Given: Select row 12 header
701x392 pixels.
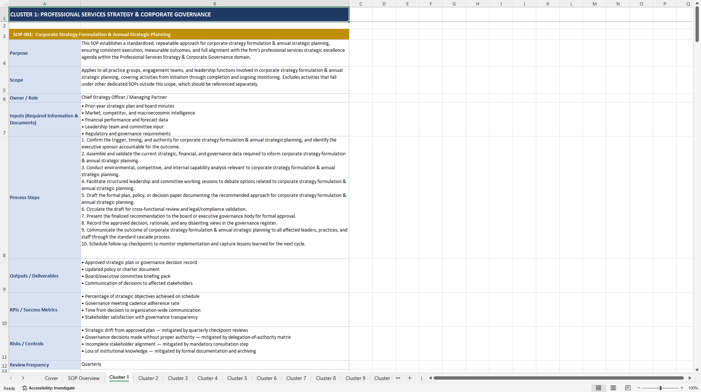Looking at the screenshot, I should point(4,365).
